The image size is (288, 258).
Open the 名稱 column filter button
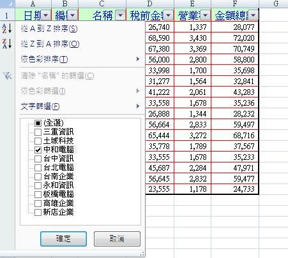pos(120,15)
